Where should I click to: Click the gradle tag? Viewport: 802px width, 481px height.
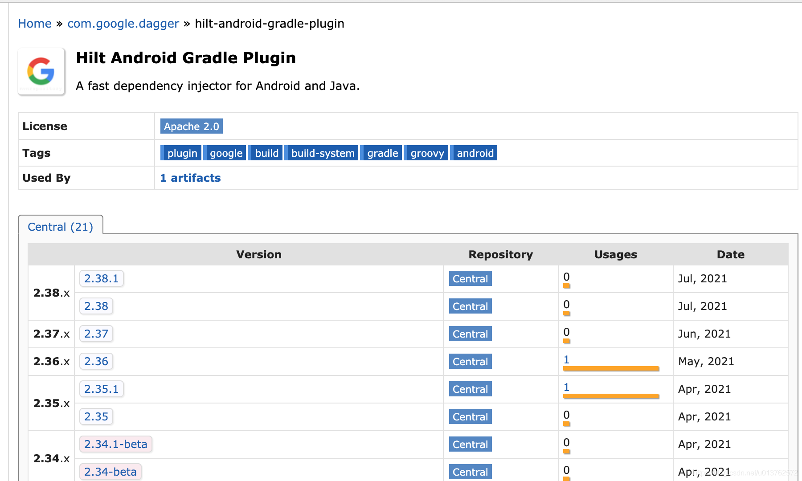pos(381,153)
